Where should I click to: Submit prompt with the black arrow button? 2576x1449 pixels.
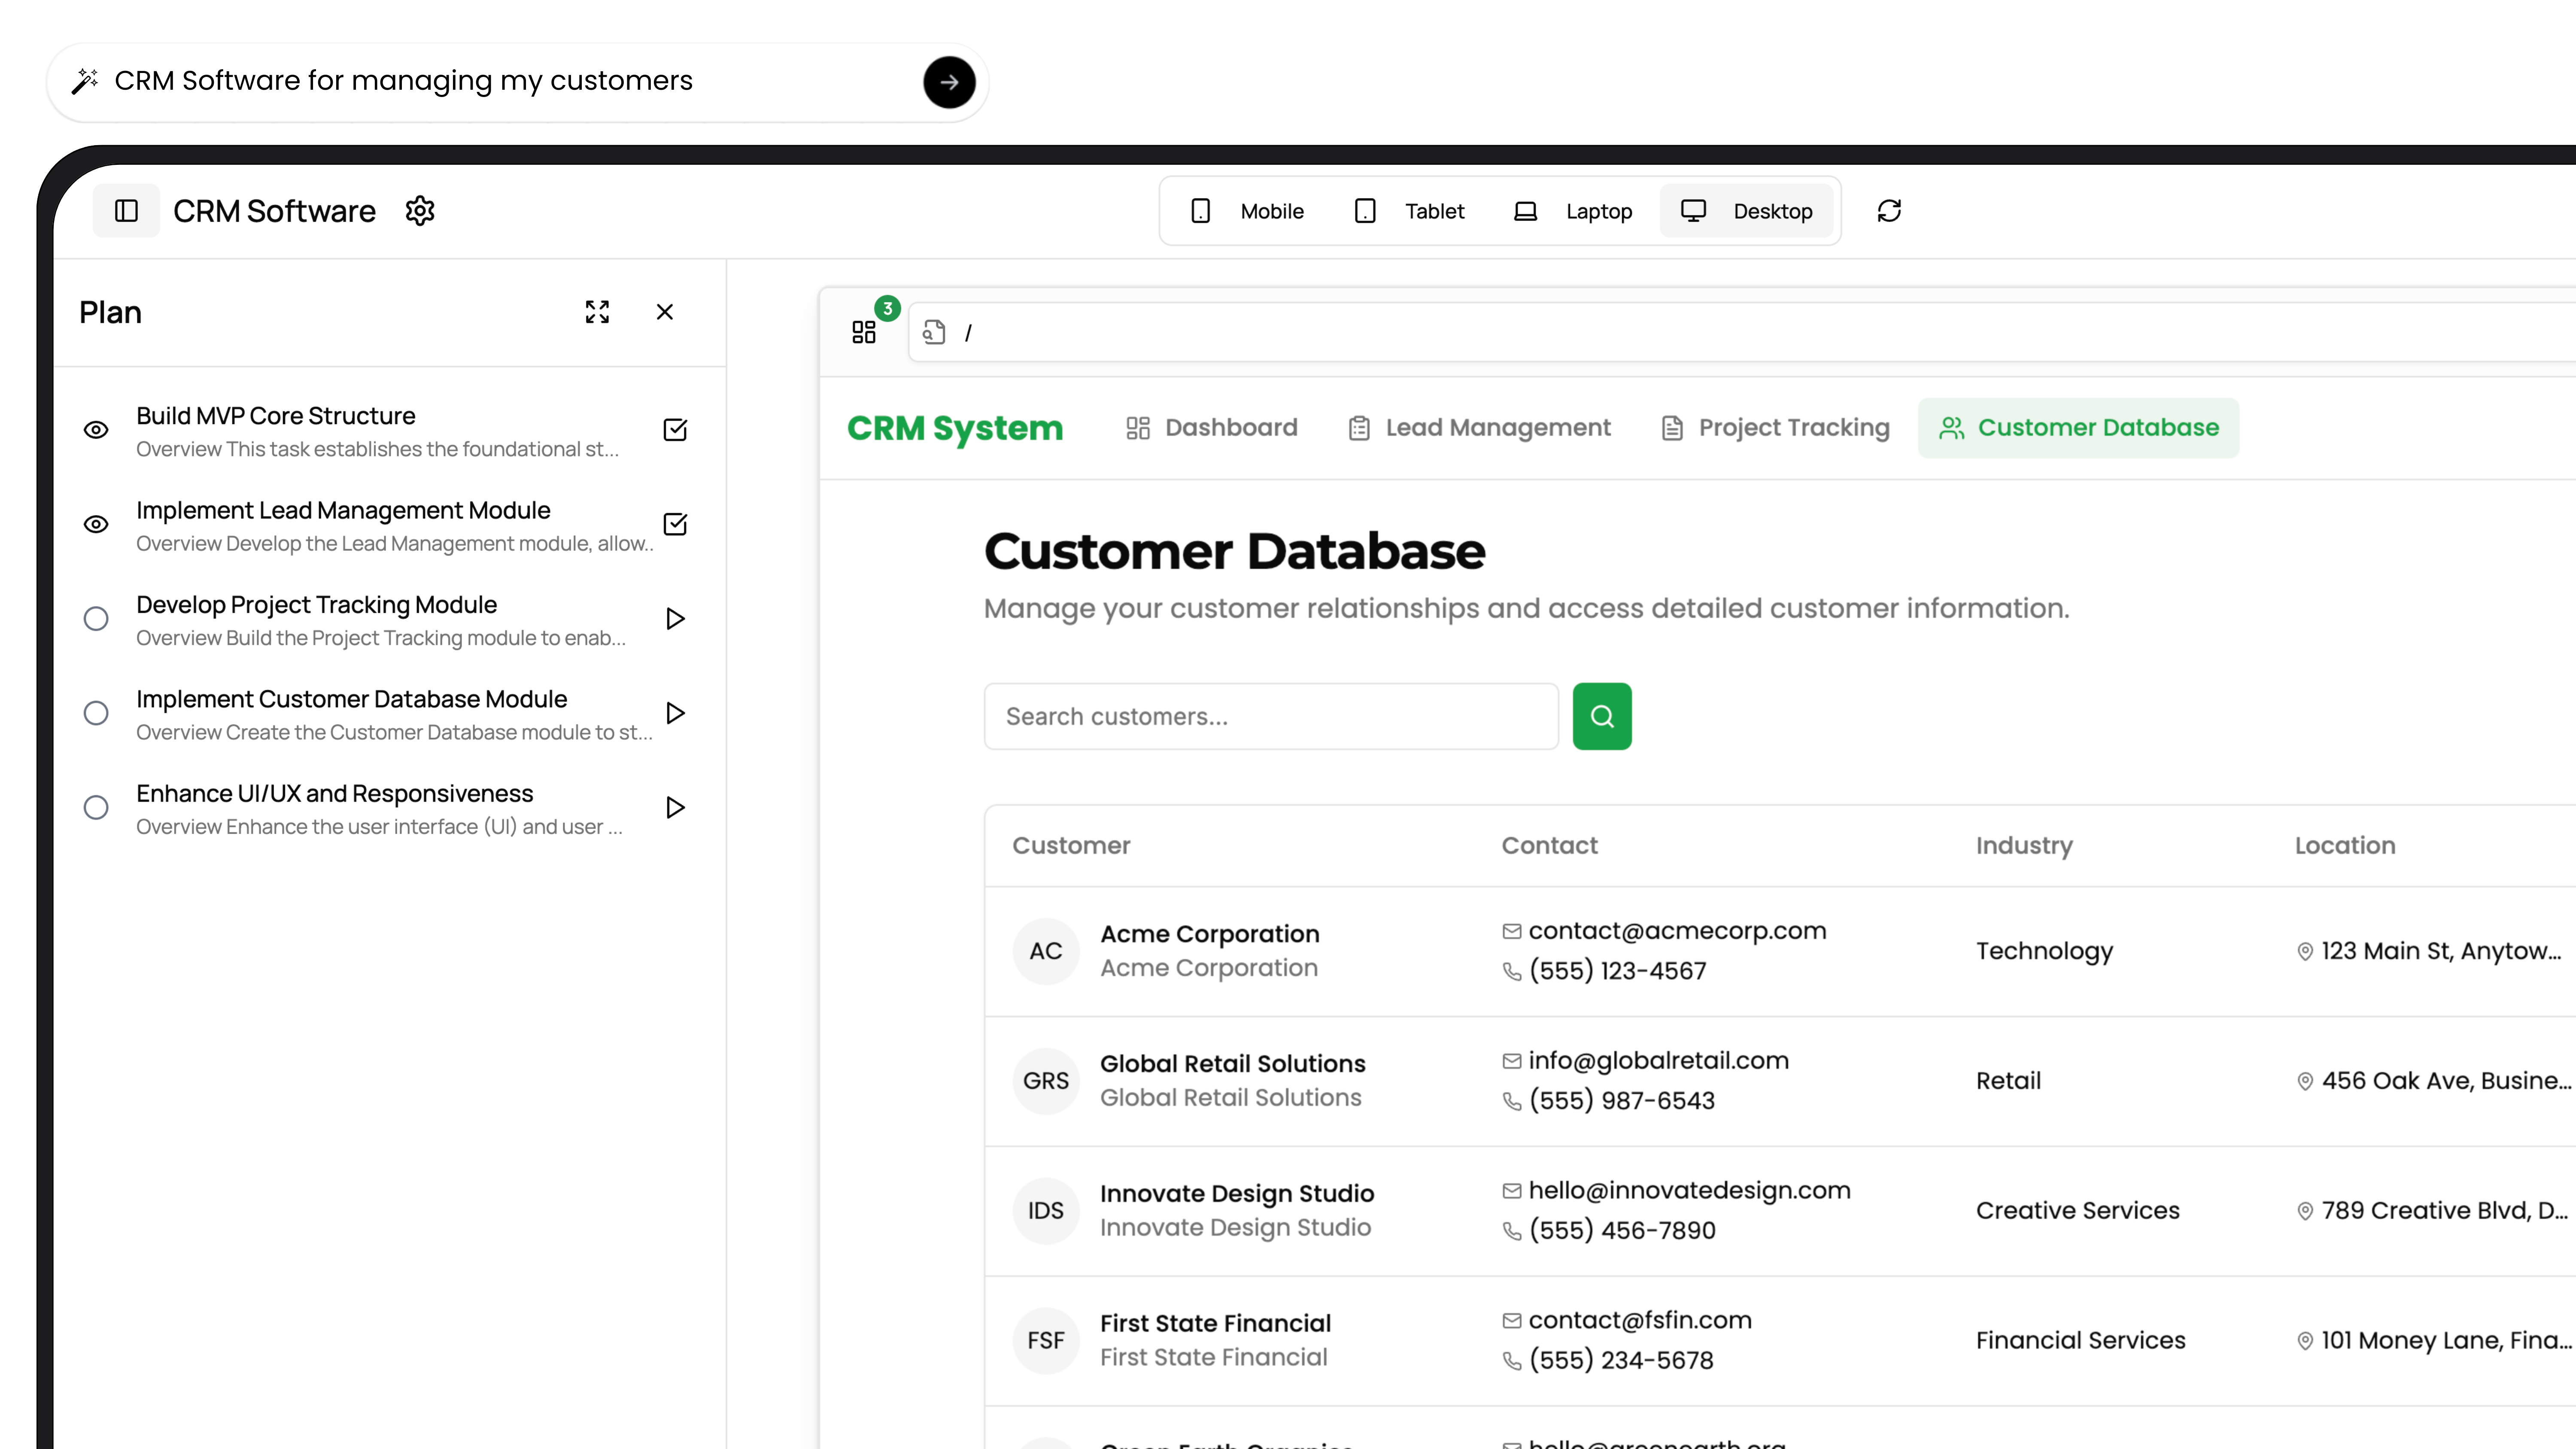pos(948,82)
